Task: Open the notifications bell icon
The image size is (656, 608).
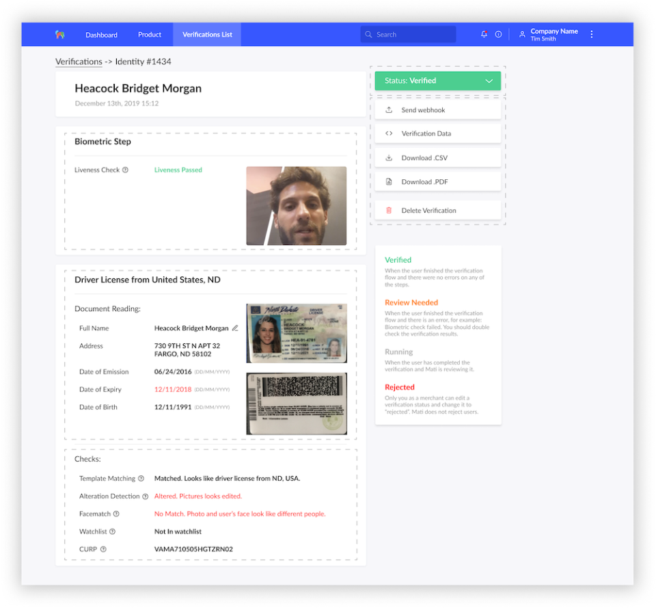Action: pyautogui.click(x=484, y=34)
